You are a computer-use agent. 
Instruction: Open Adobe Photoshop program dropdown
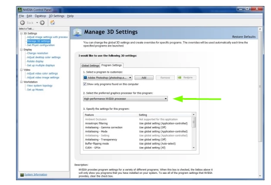pos(108,78)
